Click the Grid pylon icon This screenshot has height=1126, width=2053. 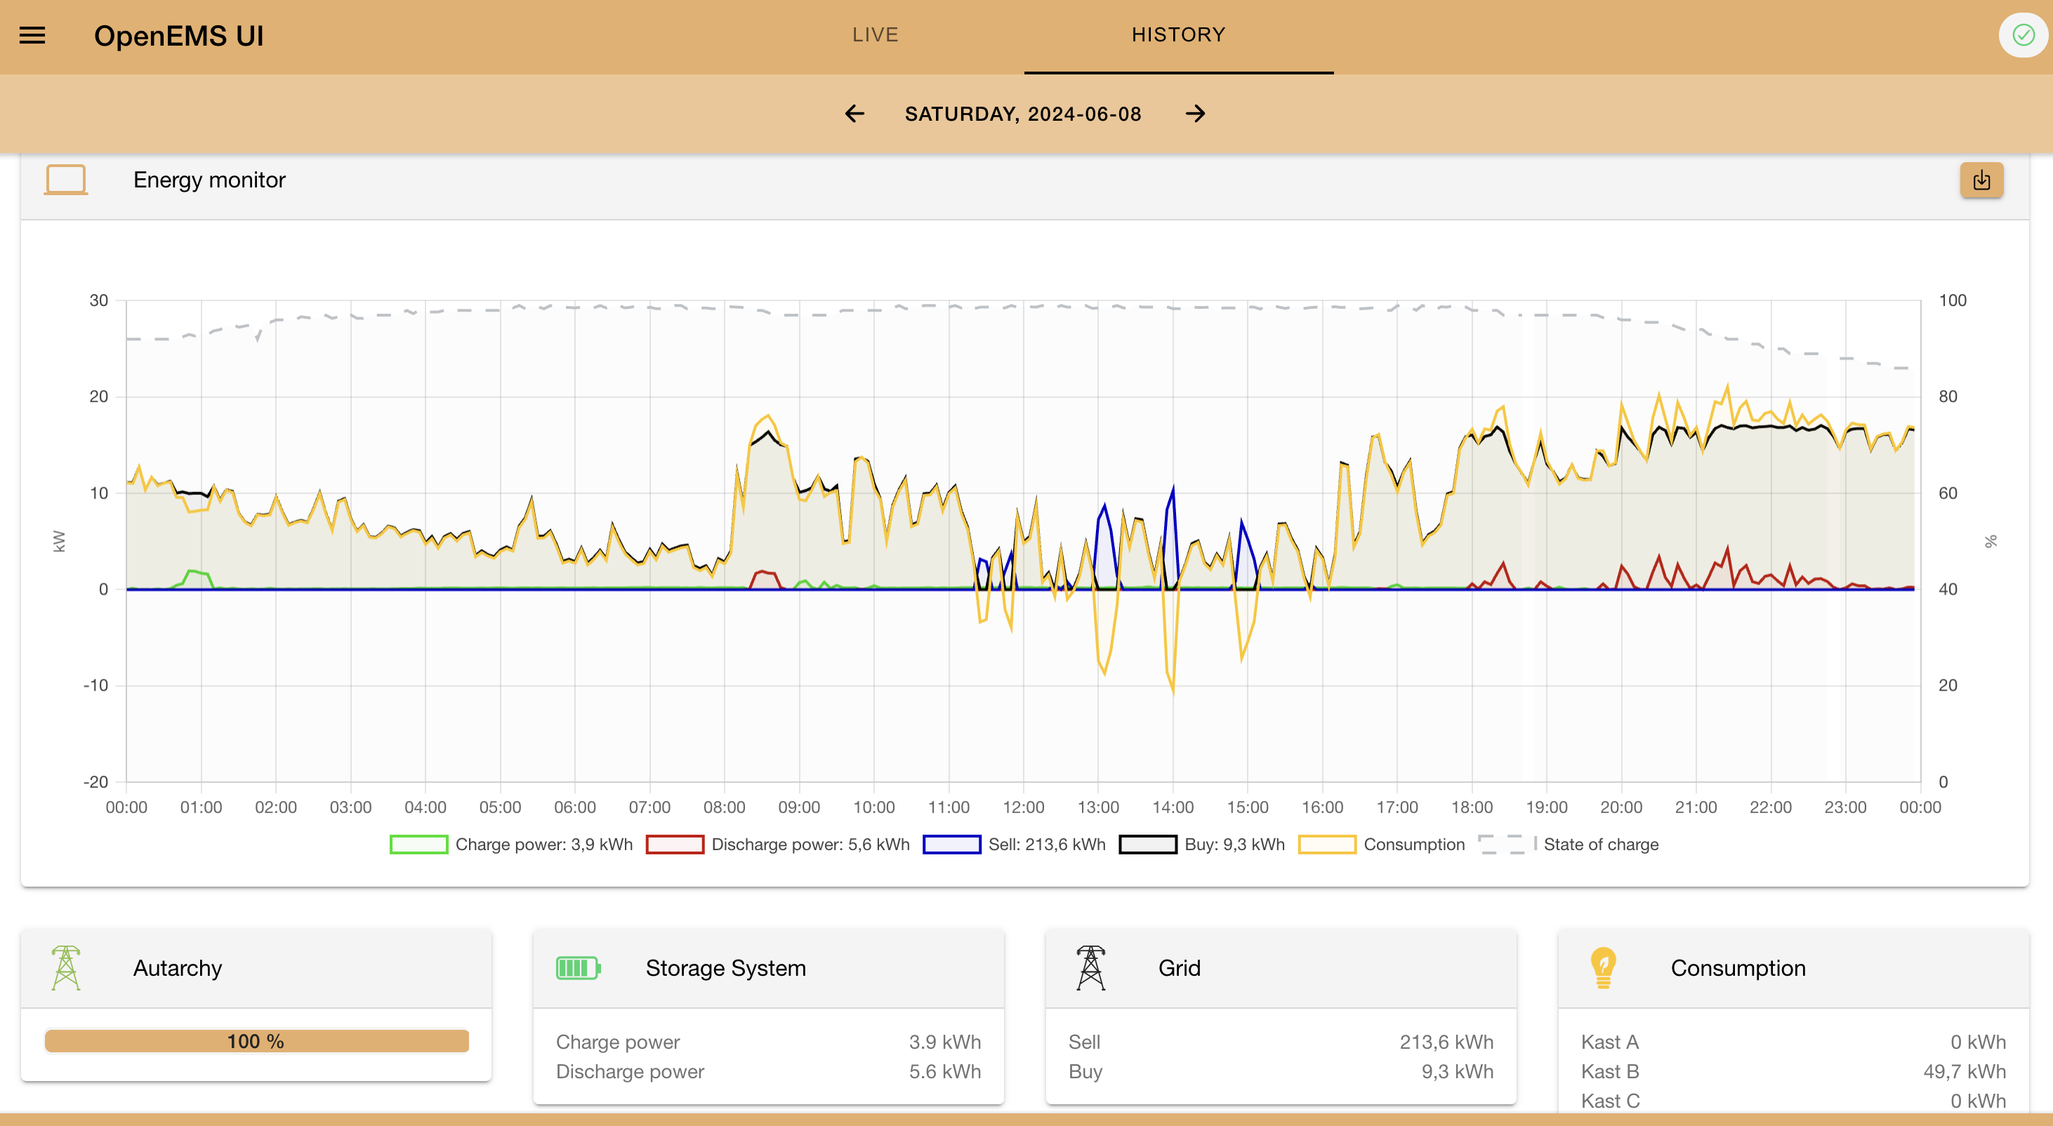1090,967
